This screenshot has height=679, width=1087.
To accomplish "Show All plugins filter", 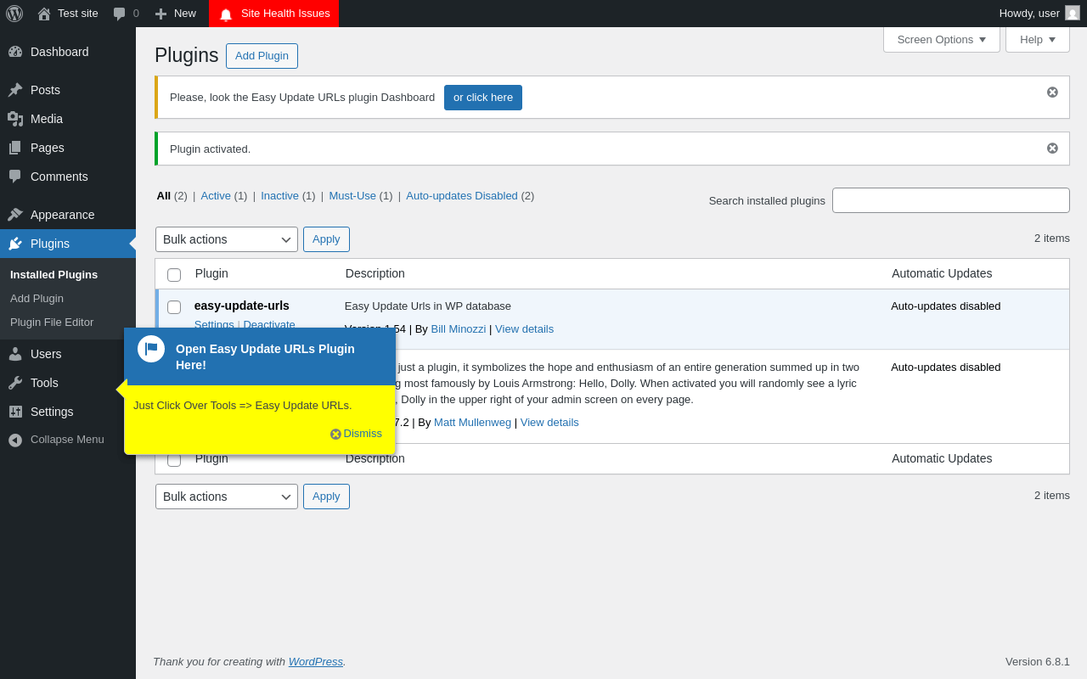I will [x=164, y=195].
